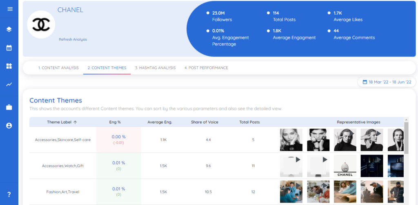Open second Skincare row watch-hand portrait thumbnail
This screenshot has height=205, width=418.
(318, 140)
